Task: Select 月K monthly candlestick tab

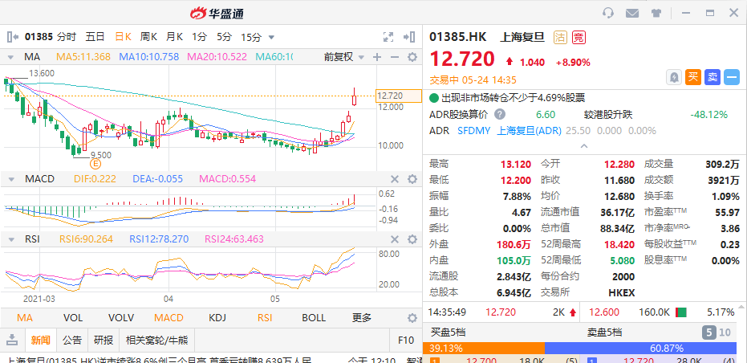Action: (174, 37)
